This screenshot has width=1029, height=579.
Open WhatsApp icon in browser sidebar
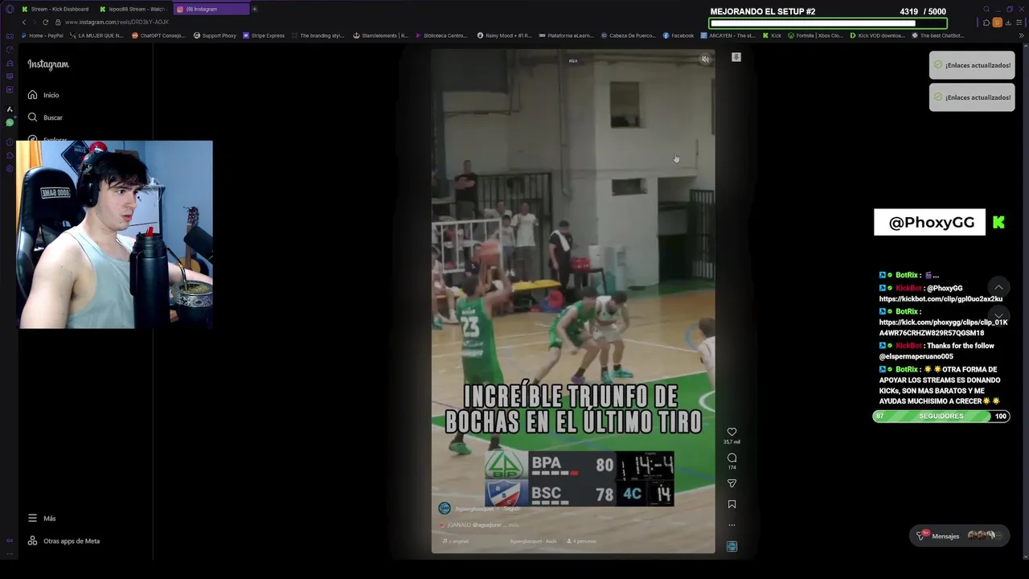(x=10, y=123)
